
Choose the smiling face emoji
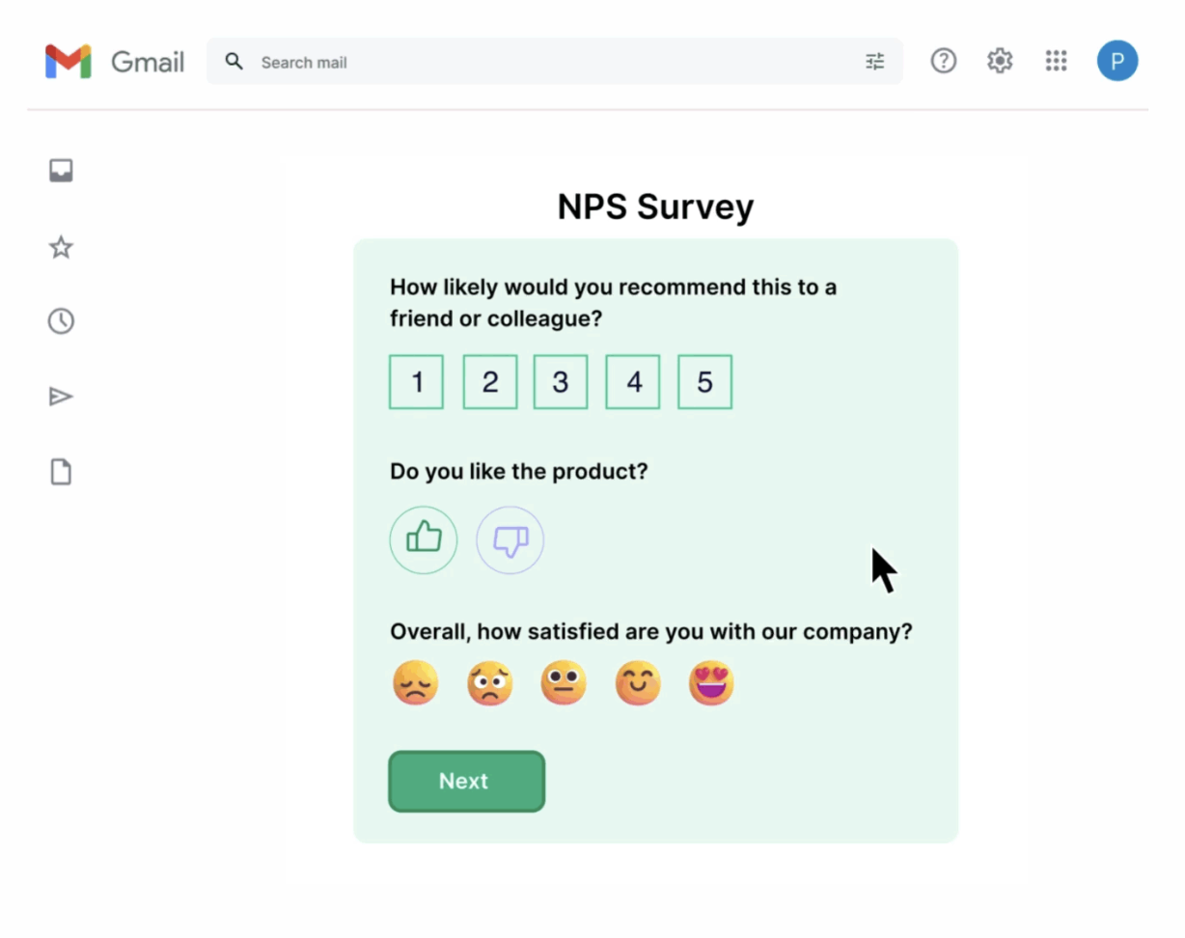pos(638,683)
